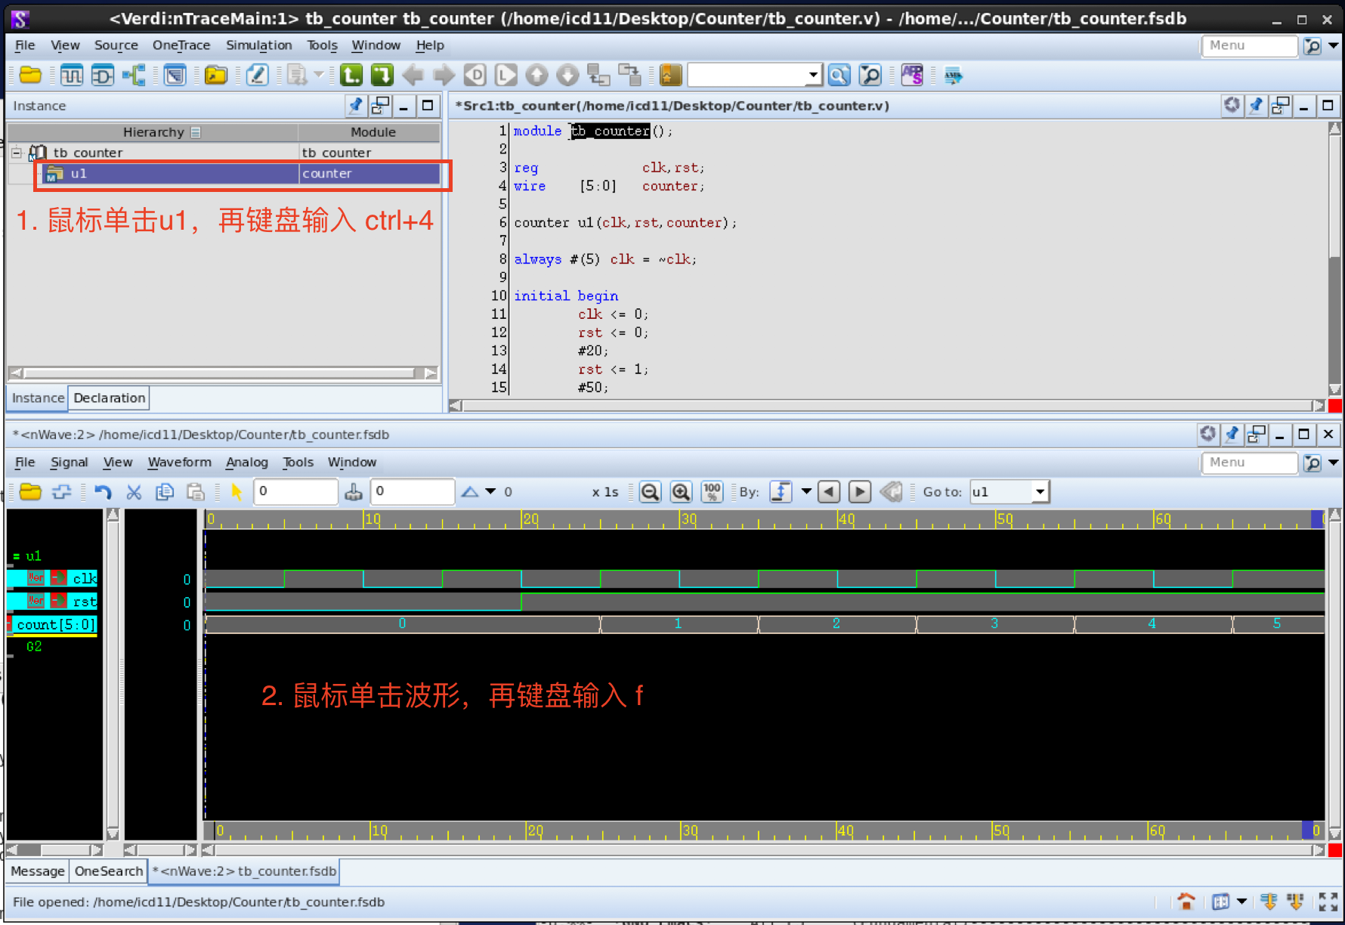1345x925 pixels.
Task: Cut signal in nWave toolbar
Action: (134, 491)
